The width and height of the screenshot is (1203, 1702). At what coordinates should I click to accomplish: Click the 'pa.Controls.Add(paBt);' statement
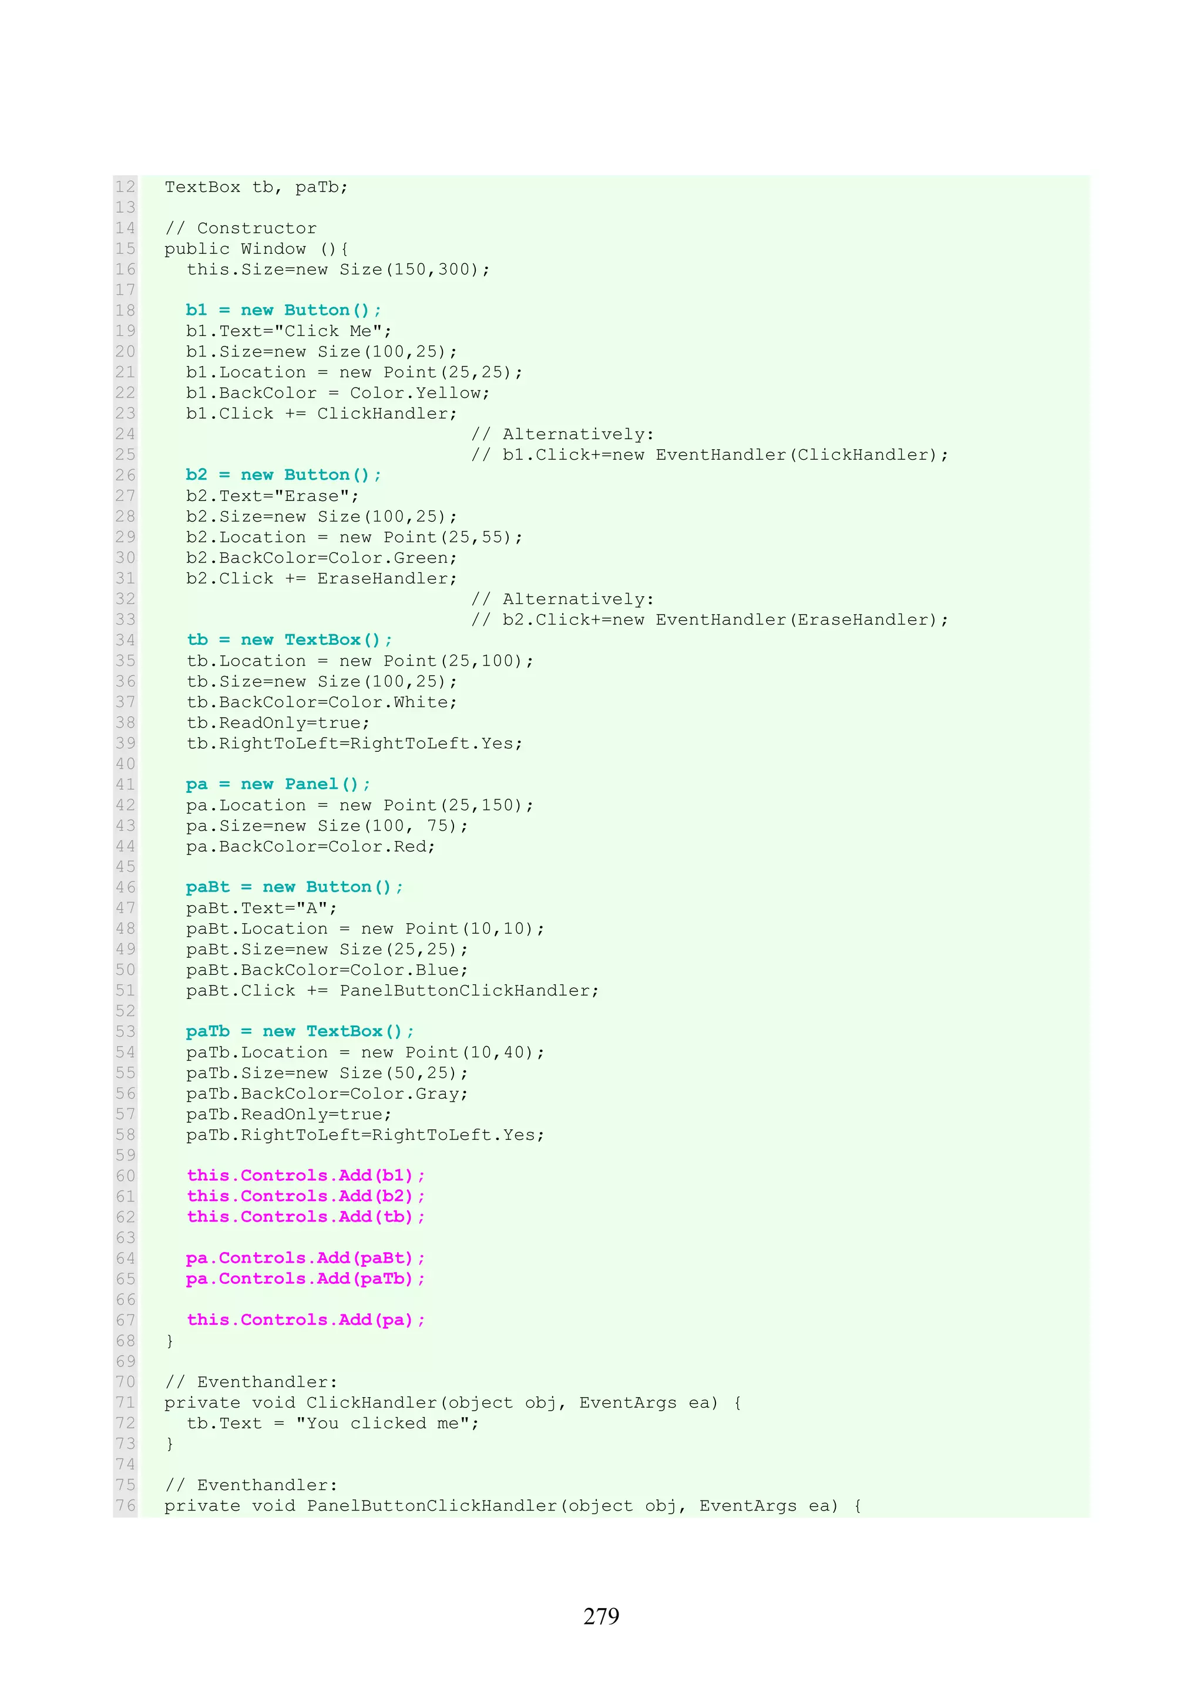tap(305, 1258)
